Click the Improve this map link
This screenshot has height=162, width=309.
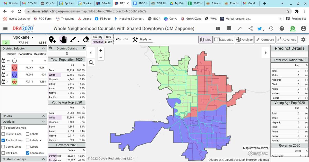coord(257,160)
